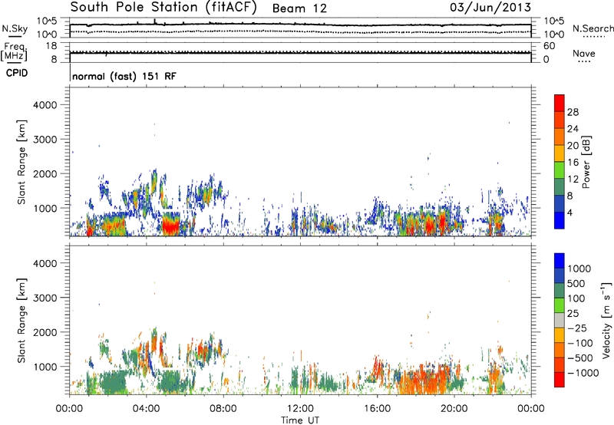614x425 pixels.
Task: Click the 03/Jun/2013 date label
Action: pos(490,7)
